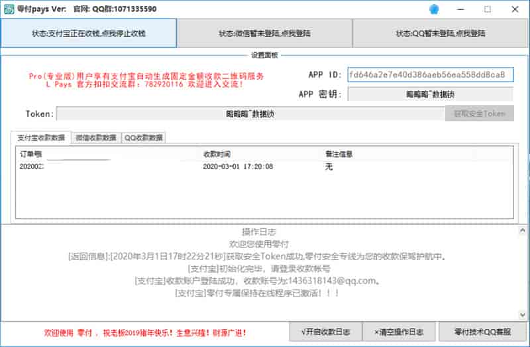
Task: Click the log scrollbar down arrow
Action: pyautogui.click(x=522, y=315)
